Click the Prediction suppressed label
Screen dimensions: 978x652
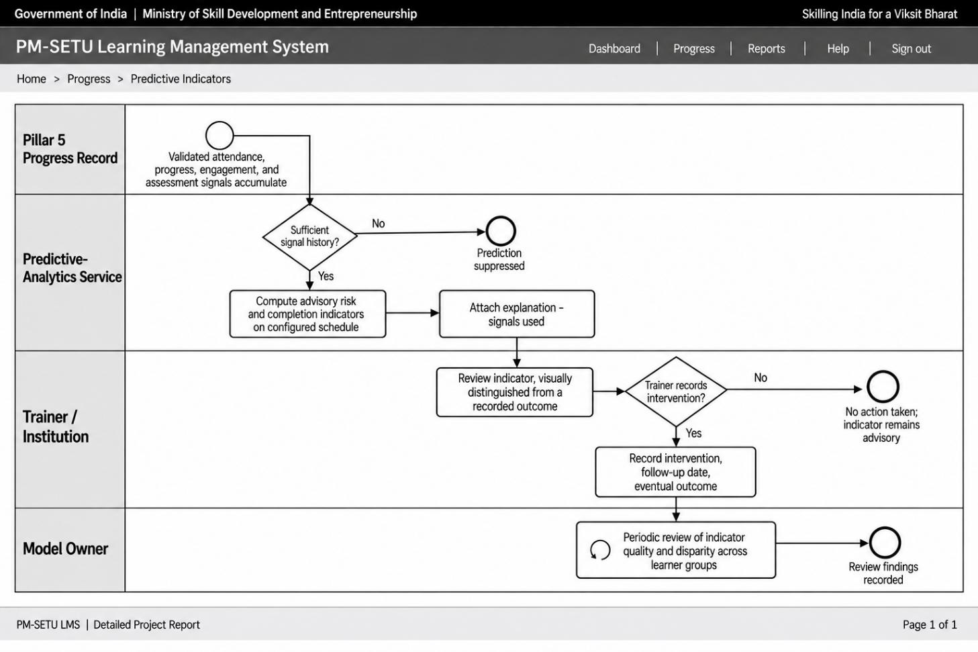tap(499, 259)
